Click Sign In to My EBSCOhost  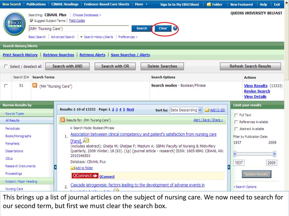pos(179,4)
